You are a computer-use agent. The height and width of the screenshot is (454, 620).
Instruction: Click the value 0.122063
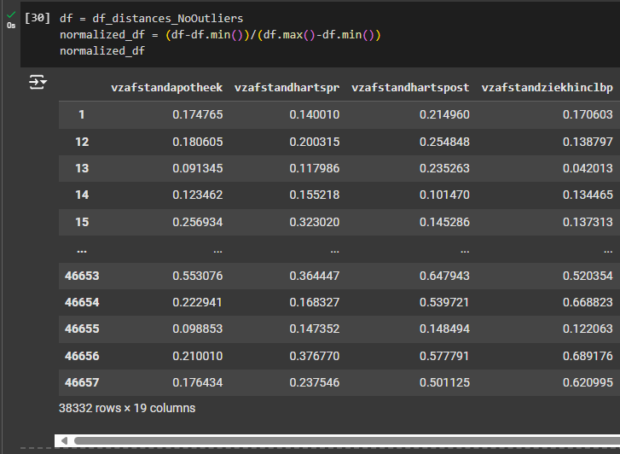(x=588, y=329)
